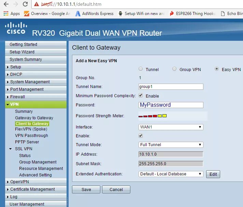Viewport: 243px width, 207px height.
Task: Open the Echo Blink bookmark
Action: point(232,14)
